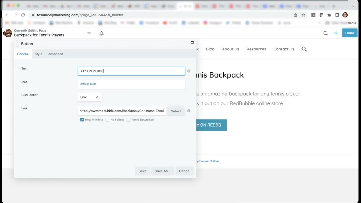Switch to the Style tab
Screen dimensions: 361x203
(x=38, y=54)
